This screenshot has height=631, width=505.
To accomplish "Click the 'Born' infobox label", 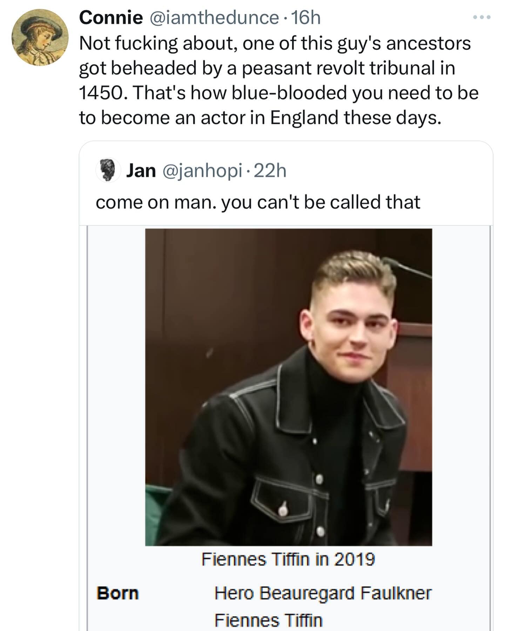I will coord(118,593).
